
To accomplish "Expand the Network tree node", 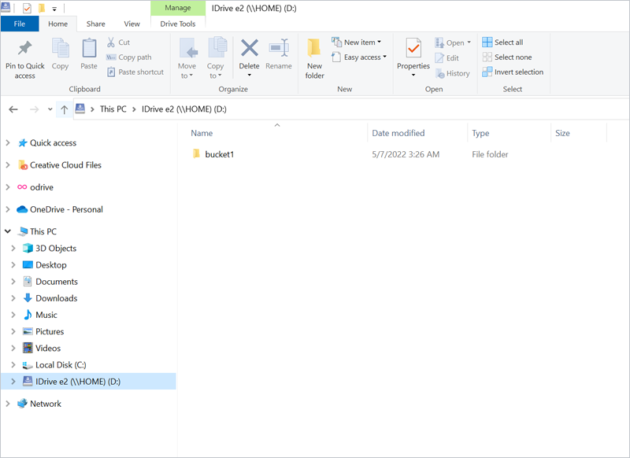I will pyautogui.click(x=8, y=404).
